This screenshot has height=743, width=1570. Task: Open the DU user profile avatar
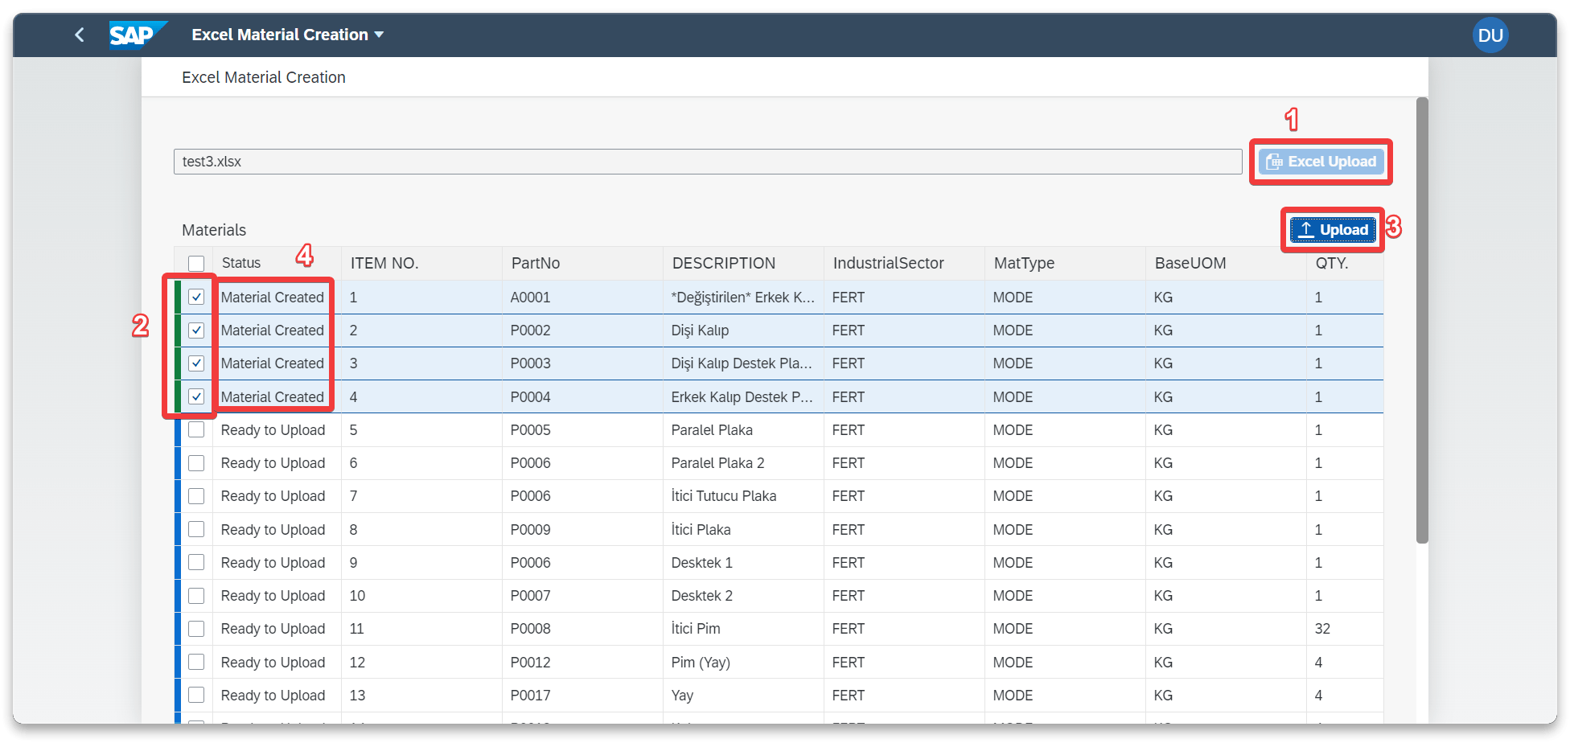(1491, 35)
